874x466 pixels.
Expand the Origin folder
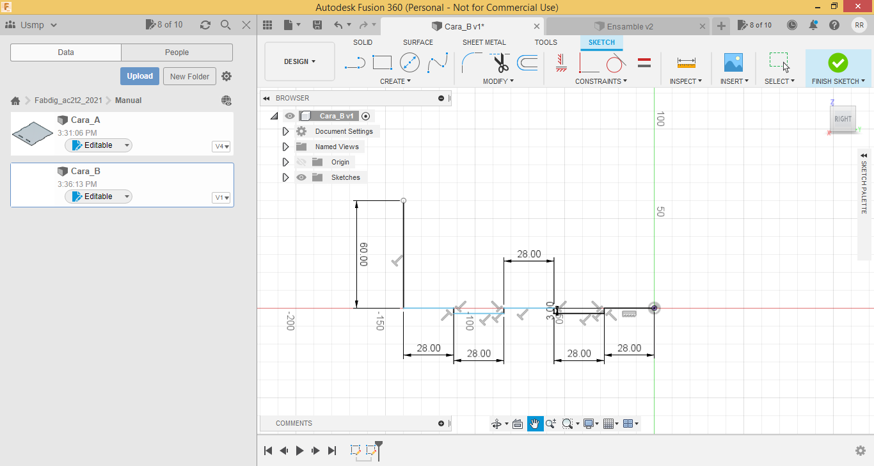coord(286,162)
